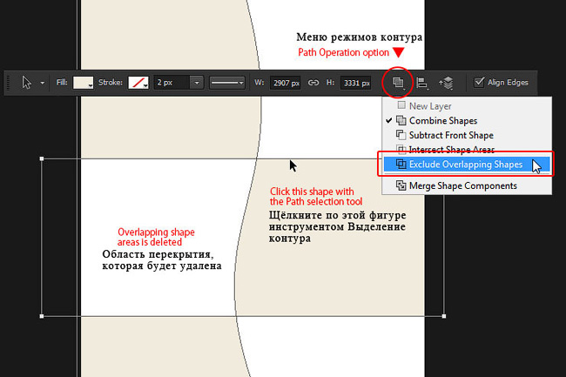This screenshot has width=566, height=377.
Task: Open the Stroke color swatch
Action: point(138,83)
